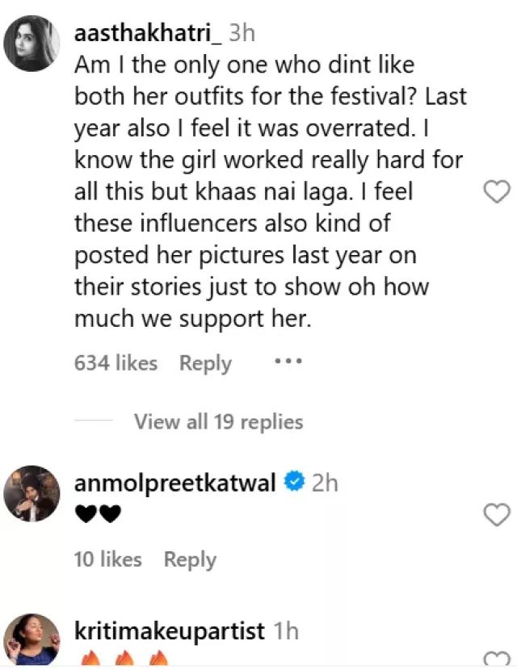Reply to the aasthakhatri_ comment
This screenshot has height=670, width=517.
point(205,363)
